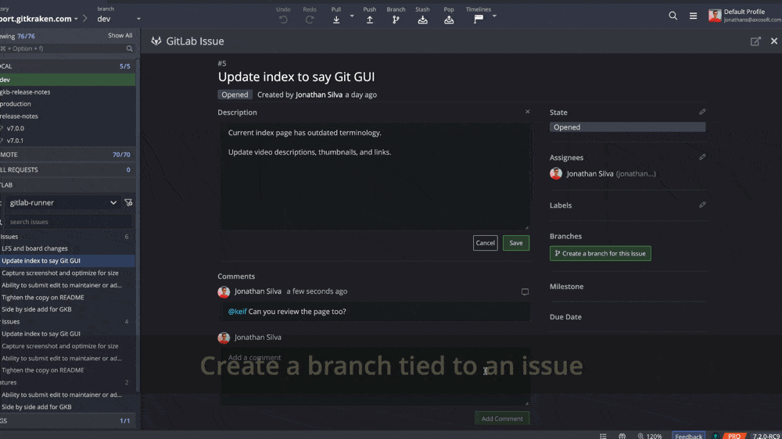Select highlighted Update index to say Git GUI
This screenshot has width=782, height=439.
[x=67, y=261]
